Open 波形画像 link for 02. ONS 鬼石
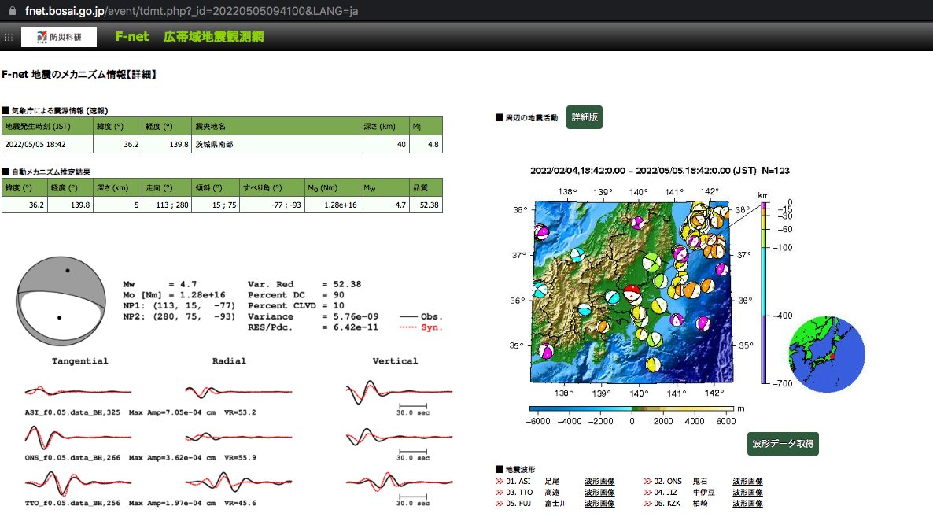 point(747,482)
